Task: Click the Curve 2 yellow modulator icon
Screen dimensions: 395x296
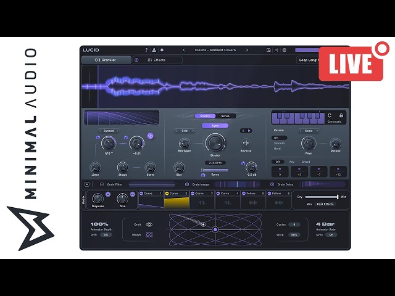Action: [x=167, y=194]
